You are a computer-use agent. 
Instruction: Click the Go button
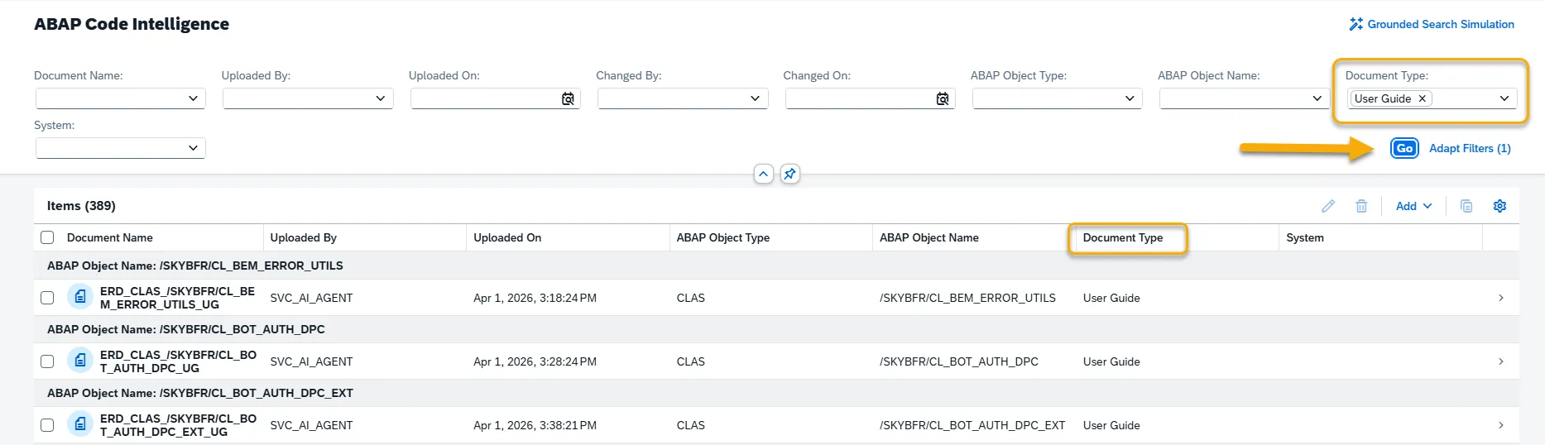[1404, 148]
